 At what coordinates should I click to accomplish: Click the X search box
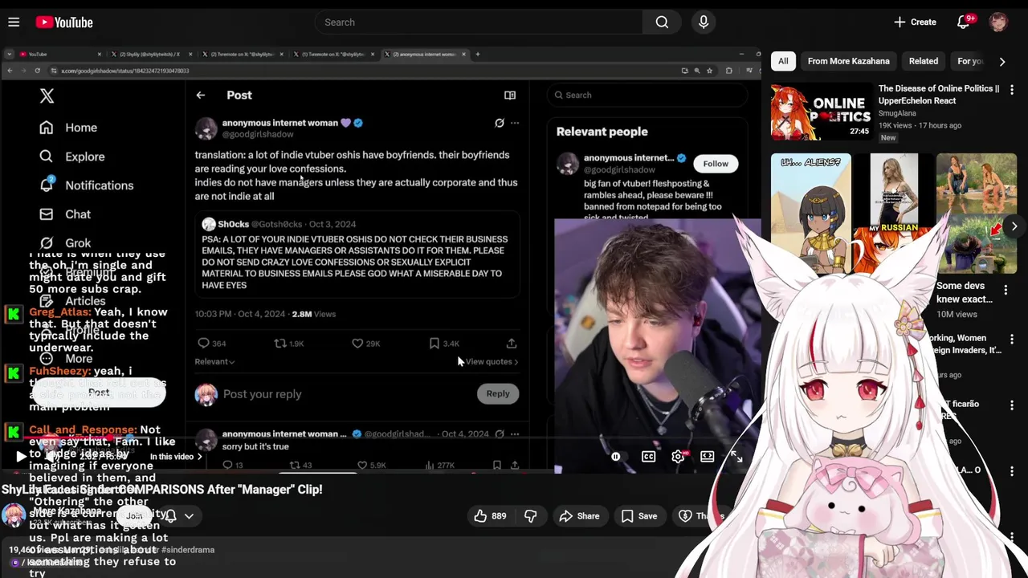click(x=647, y=96)
